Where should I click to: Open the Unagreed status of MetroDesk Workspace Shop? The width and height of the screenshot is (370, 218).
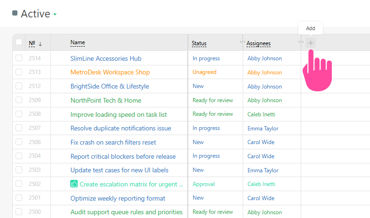(204, 72)
